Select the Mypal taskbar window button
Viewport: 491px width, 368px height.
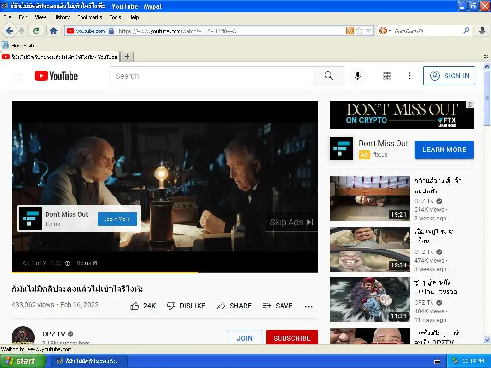tap(89, 361)
